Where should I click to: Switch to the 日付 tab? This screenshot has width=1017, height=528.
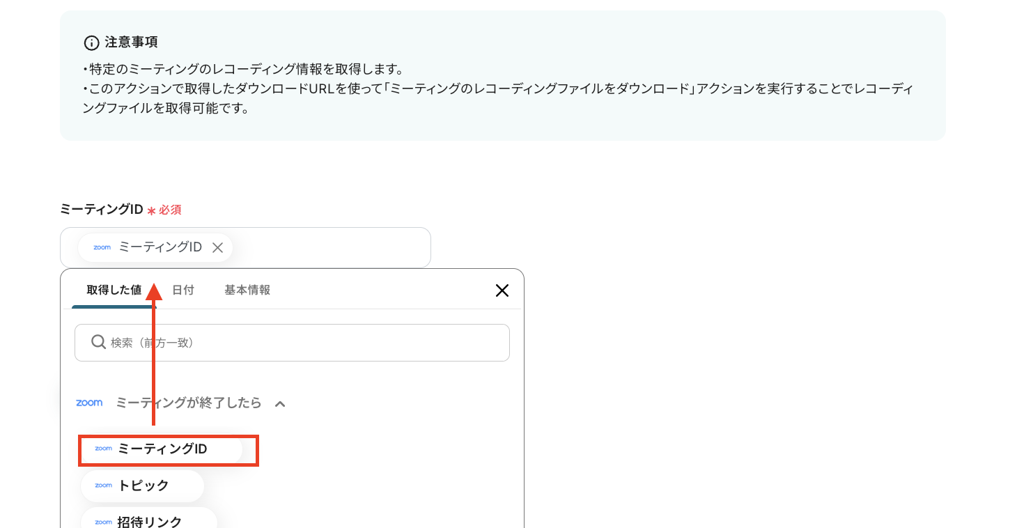point(183,290)
